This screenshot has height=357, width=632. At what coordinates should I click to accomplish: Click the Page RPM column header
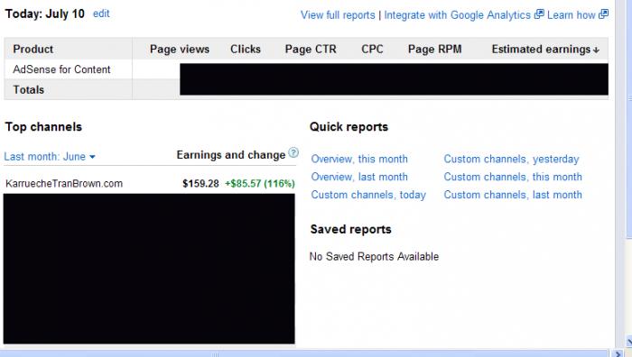pyautogui.click(x=434, y=49)
